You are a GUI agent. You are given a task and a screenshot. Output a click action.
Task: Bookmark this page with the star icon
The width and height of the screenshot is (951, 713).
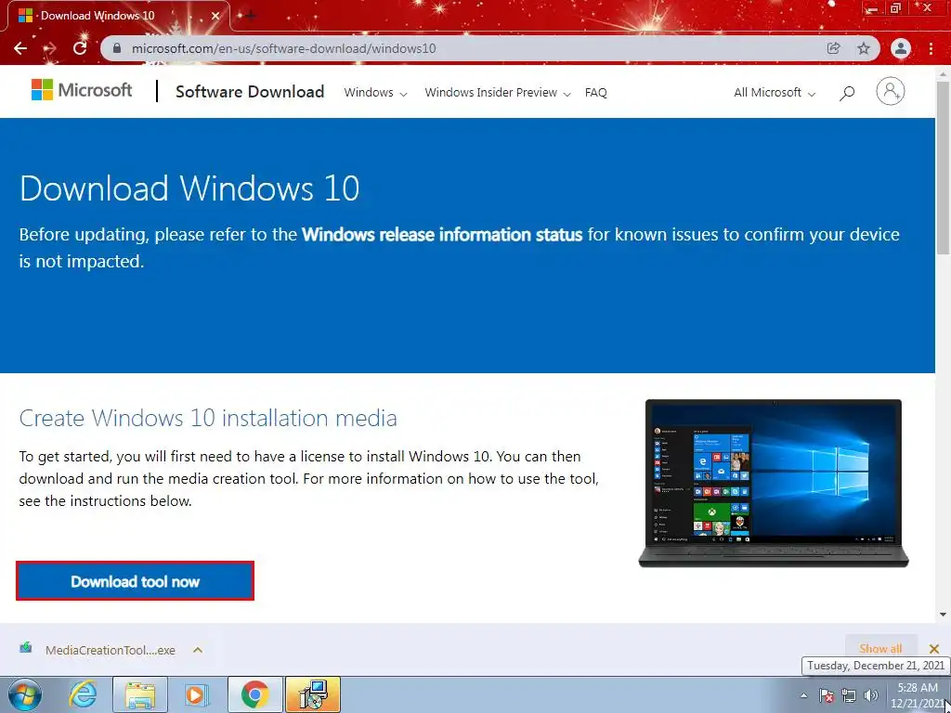(864, 48)
